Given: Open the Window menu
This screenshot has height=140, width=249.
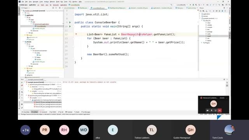Looking at the screenshot, I should [75, 2].
